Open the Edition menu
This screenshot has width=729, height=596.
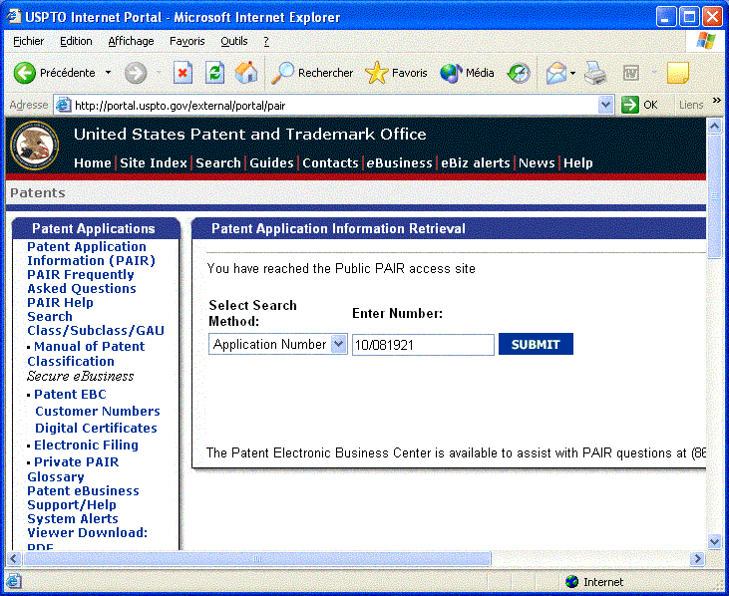click(x=76, y=41)
